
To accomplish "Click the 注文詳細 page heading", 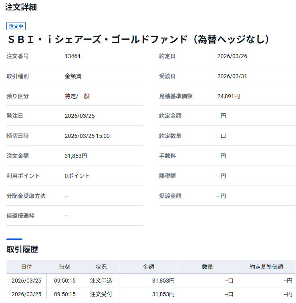I will [x=21, y=7].
